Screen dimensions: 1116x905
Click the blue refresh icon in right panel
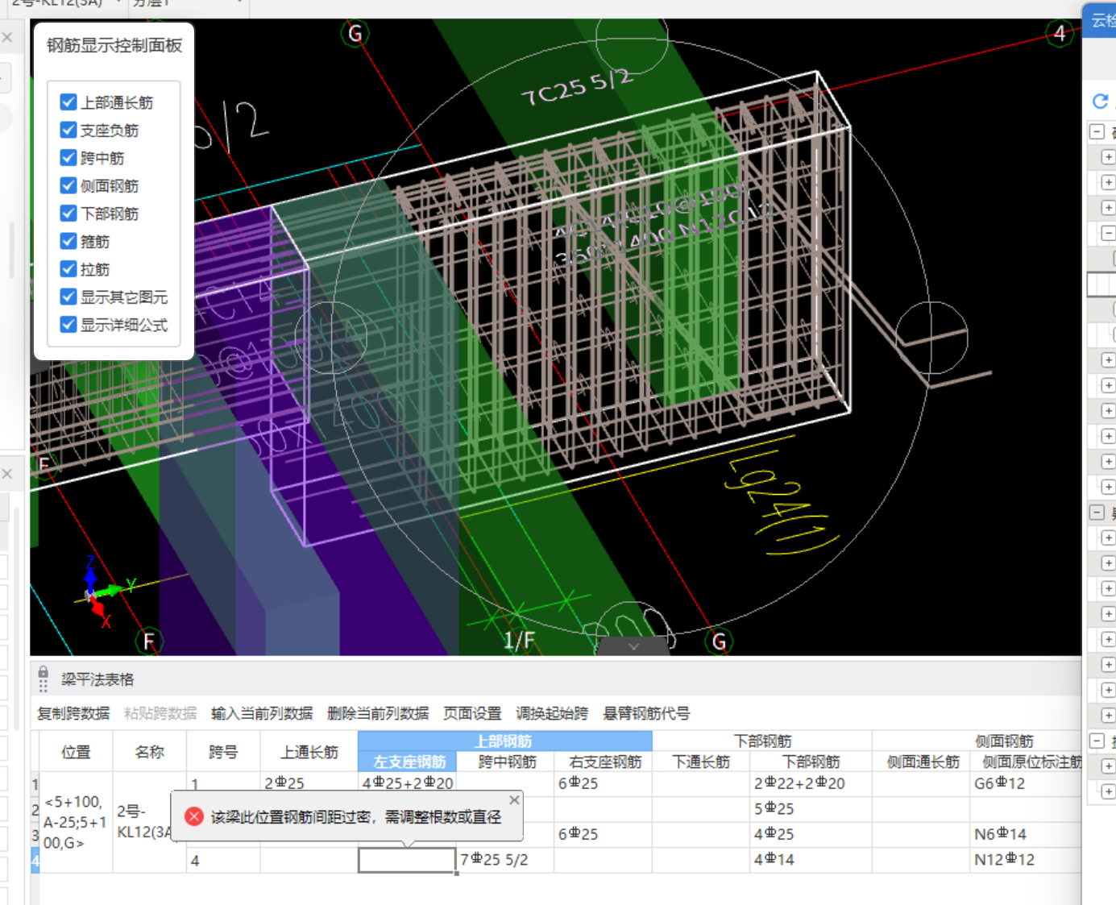coord(1100,101)
